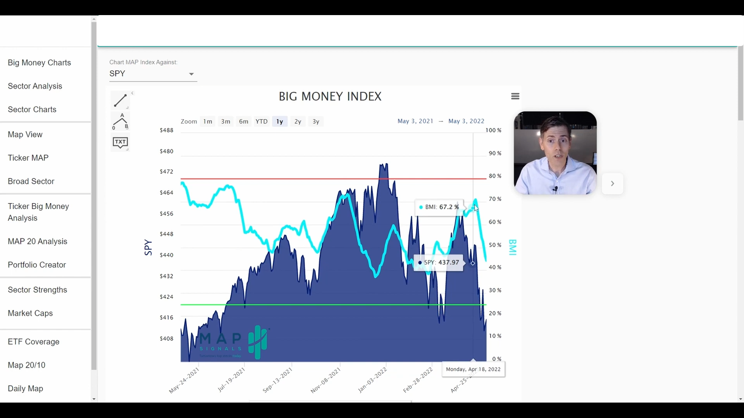Click the BMI 67.2 % tooltip

click(x=439, y=207)
